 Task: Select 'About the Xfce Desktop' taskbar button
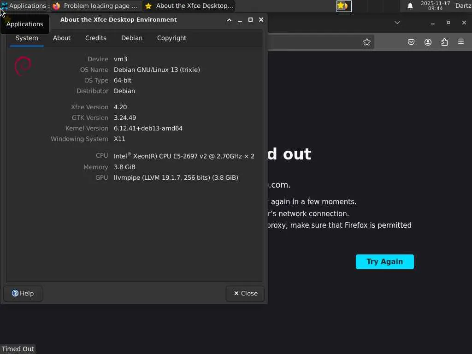click(x=189, y=6)
